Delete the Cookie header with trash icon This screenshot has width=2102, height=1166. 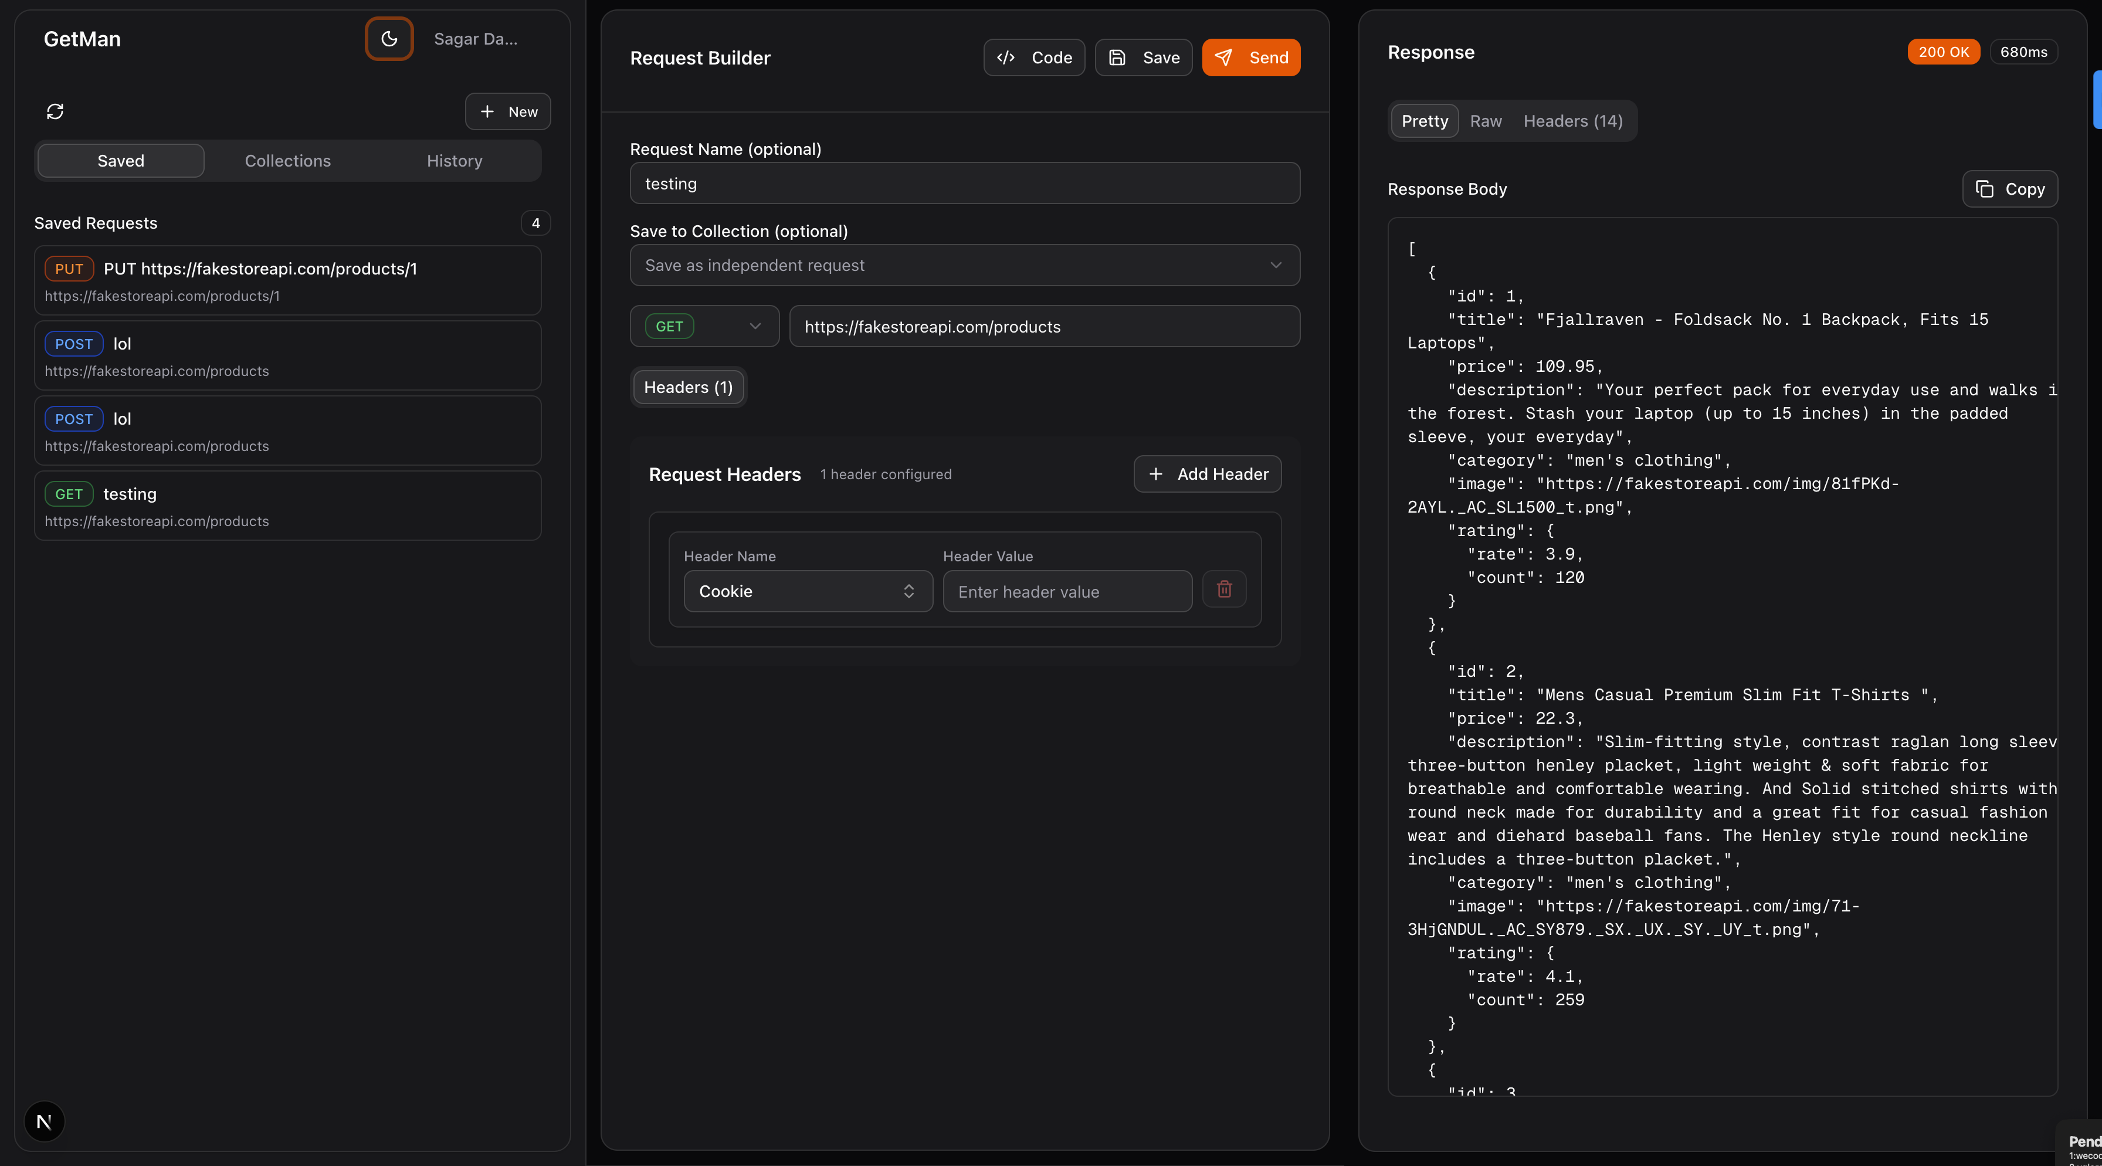point(1224,589)
